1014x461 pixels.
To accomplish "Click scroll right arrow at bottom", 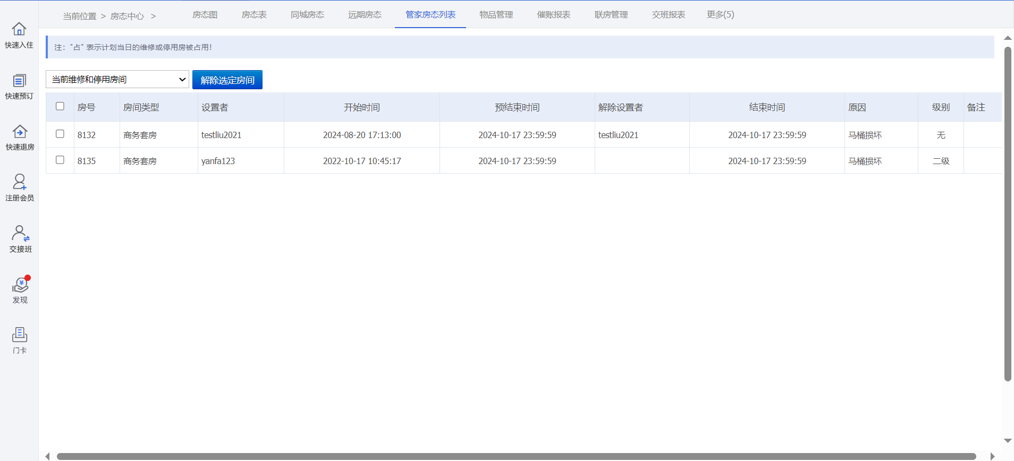I will click(x=992, y=456).
